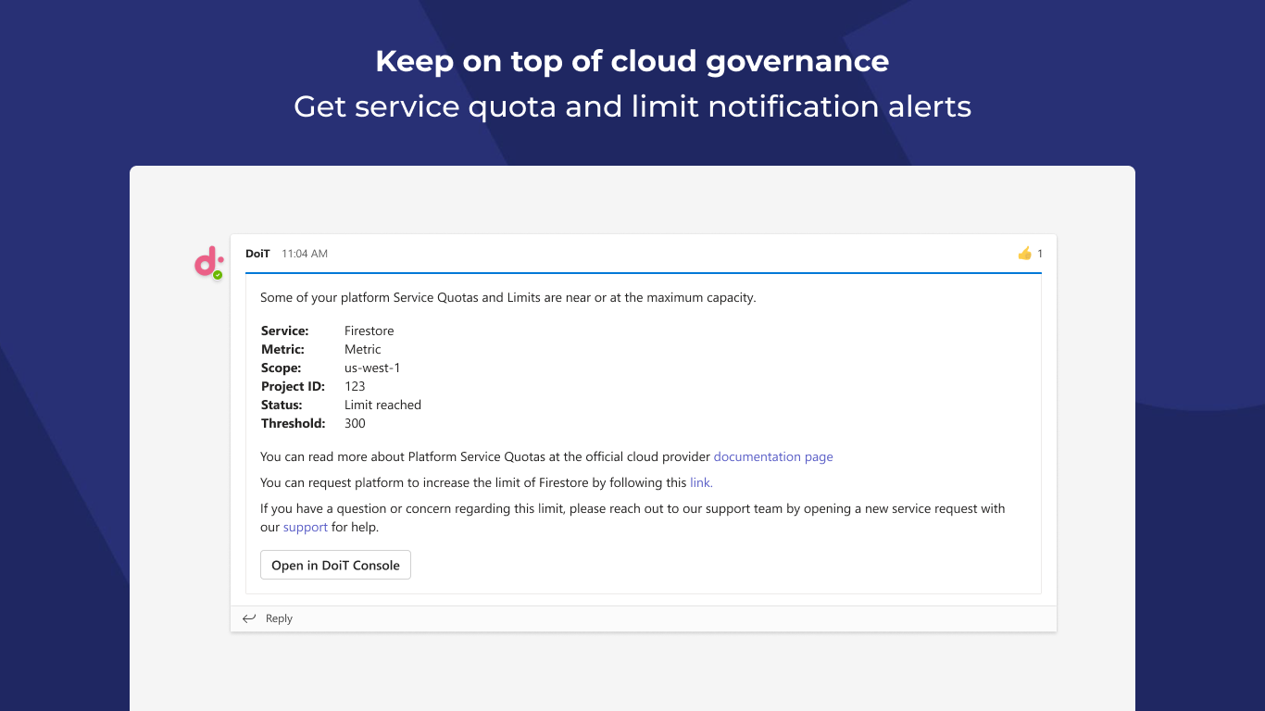Click the thumbs-up reaction emoji

coord(1024,254)
